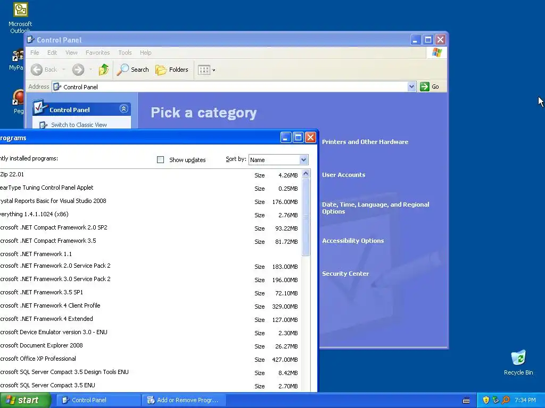Open Printers and Other Hardware category
This screenshot has height=408, width=545.
[x=365, y=142]
